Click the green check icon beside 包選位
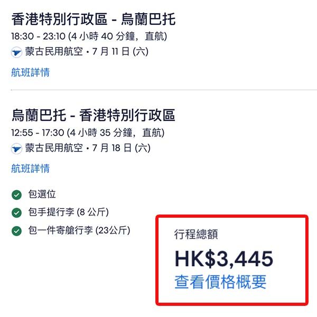The height and width of the screenshot is (317, 317). [17, 195]
